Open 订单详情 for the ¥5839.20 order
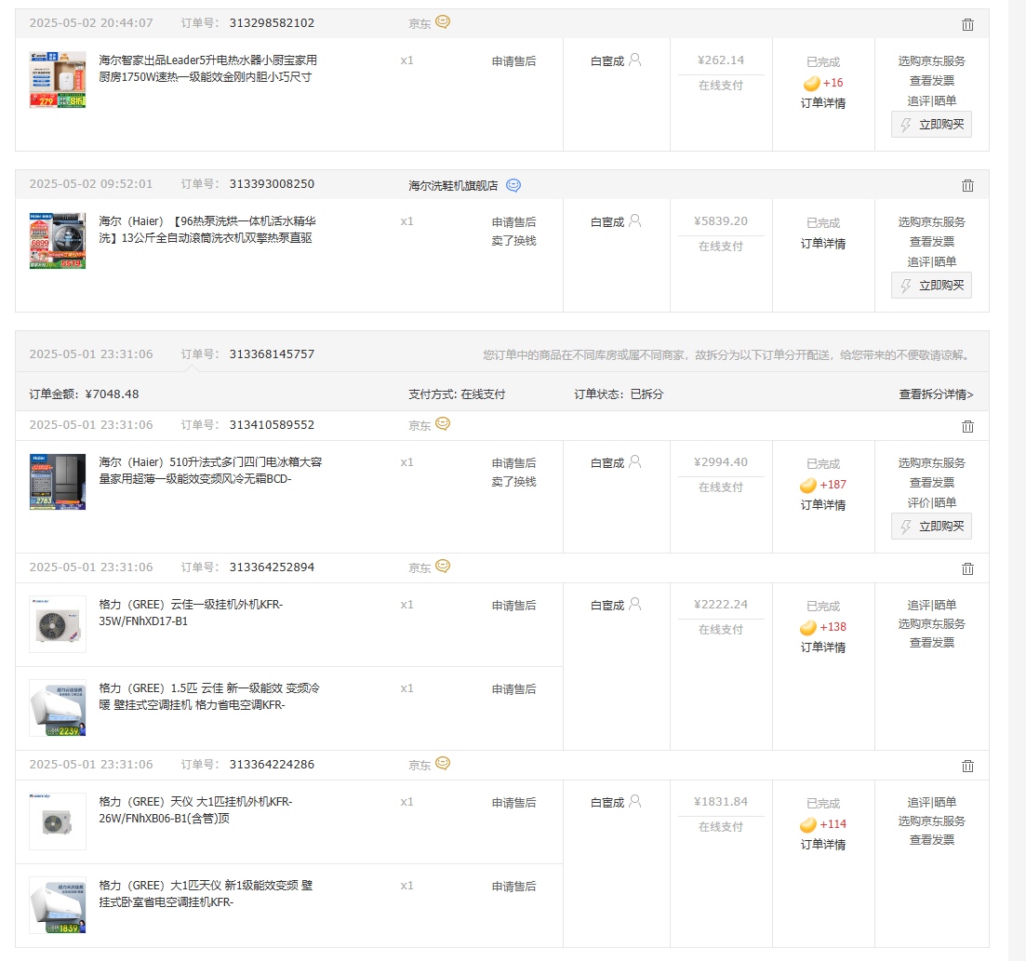Screen dimensions: 1026x961 coord(822,244)
